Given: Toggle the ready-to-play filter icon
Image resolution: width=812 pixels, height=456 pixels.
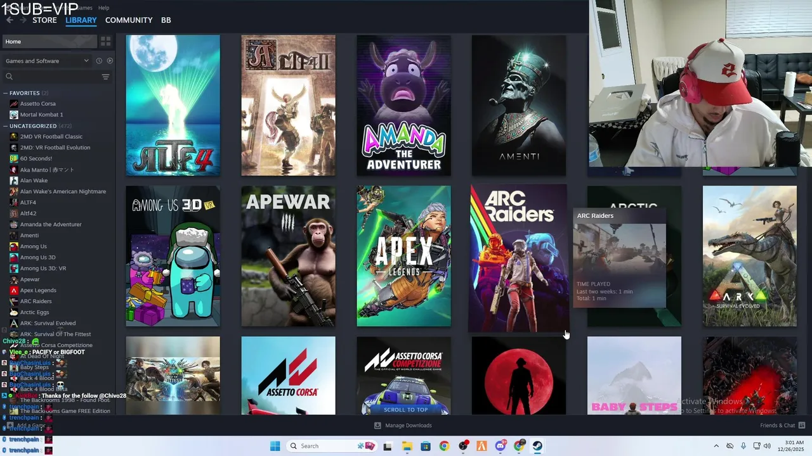Looking at the screenshot, I should [110, 61].
